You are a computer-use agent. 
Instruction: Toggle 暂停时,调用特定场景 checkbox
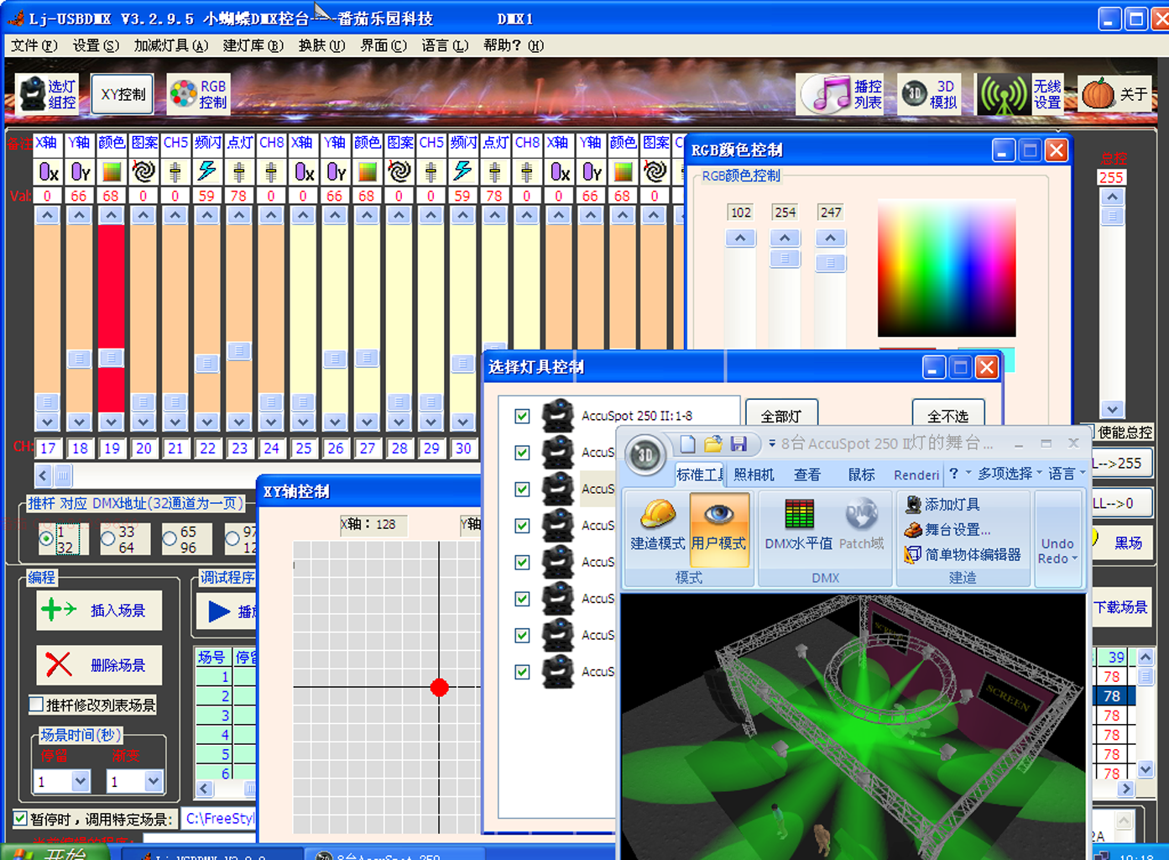pyautogui.click(x=20, y=818)
